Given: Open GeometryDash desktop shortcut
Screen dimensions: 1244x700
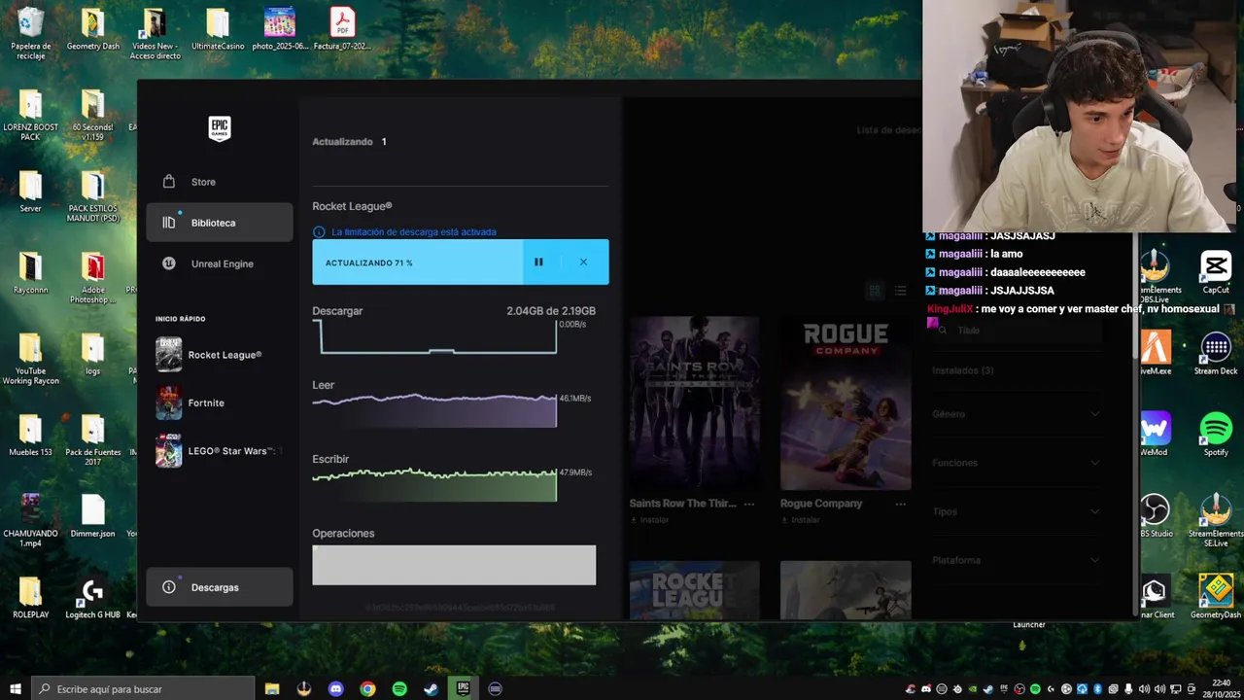Looking at the screenshot, I should tap(1216, 597).
